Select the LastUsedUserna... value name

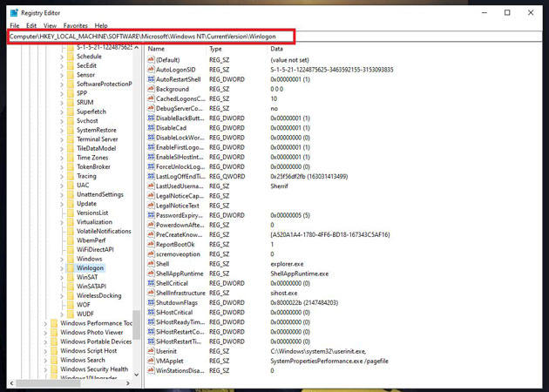click(x=180, y=186)
